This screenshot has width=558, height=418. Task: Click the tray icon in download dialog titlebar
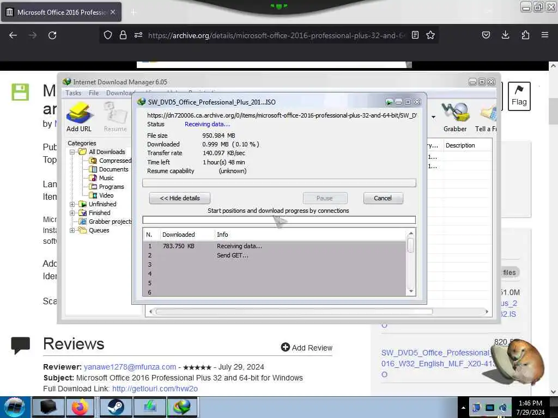389,102
